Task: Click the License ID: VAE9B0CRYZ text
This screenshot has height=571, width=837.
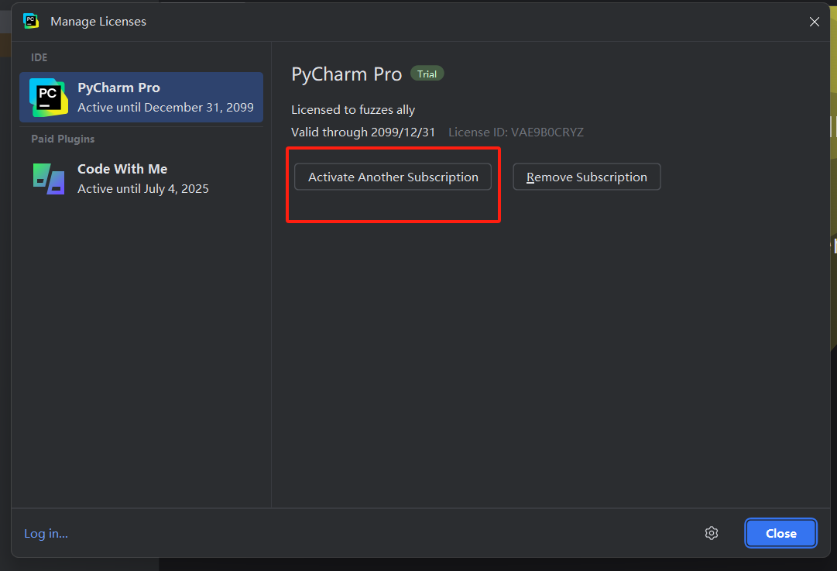Action: click(516, 132)
